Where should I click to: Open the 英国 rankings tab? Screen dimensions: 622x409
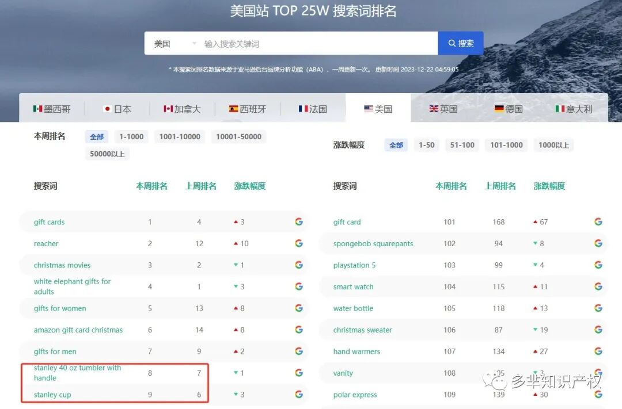(x=443, y=108)
